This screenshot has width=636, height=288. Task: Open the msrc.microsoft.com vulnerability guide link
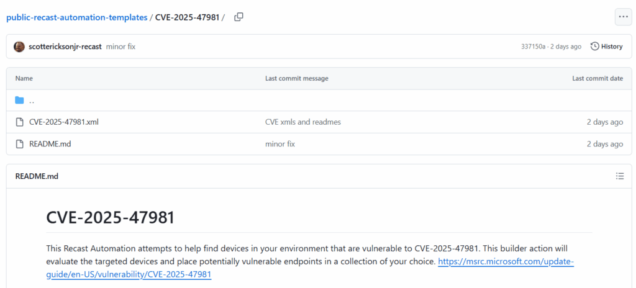tap(506, 262)
